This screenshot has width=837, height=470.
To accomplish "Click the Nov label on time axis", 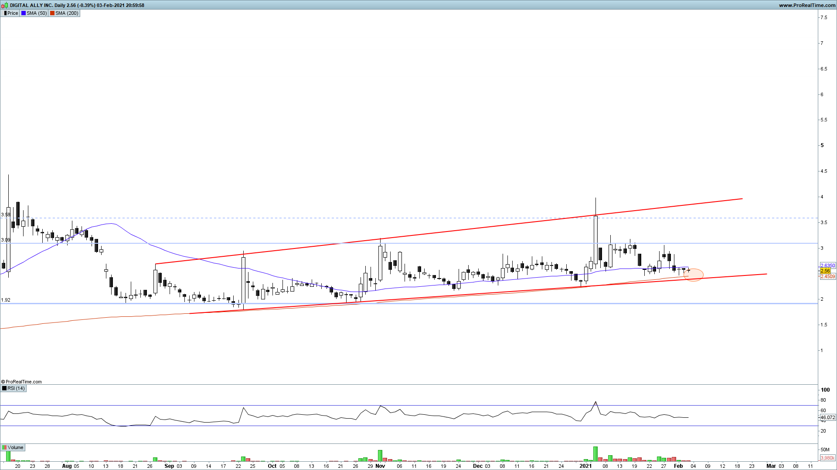I will [380, 466].
